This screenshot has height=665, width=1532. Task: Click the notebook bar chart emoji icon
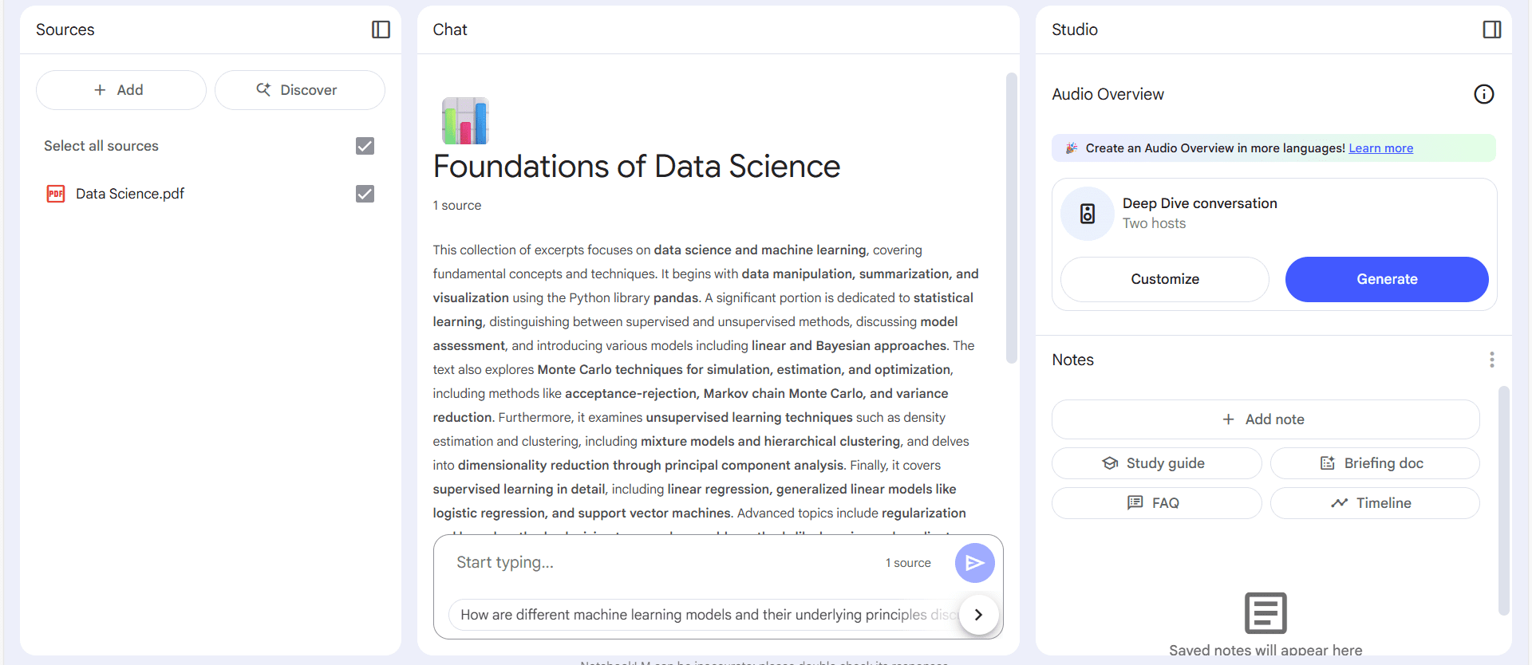465,120
